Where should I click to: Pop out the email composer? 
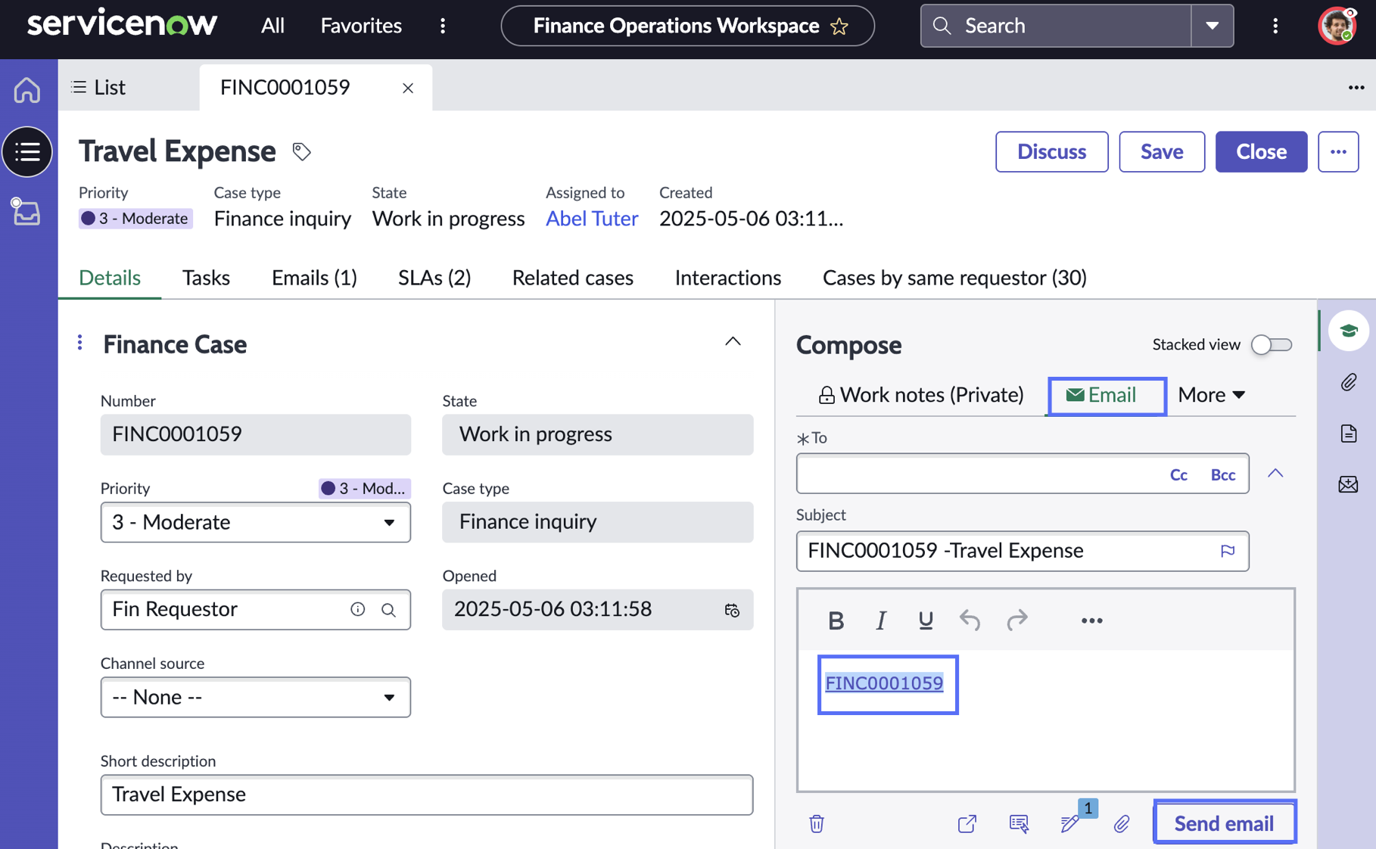[x=967, y=823]
